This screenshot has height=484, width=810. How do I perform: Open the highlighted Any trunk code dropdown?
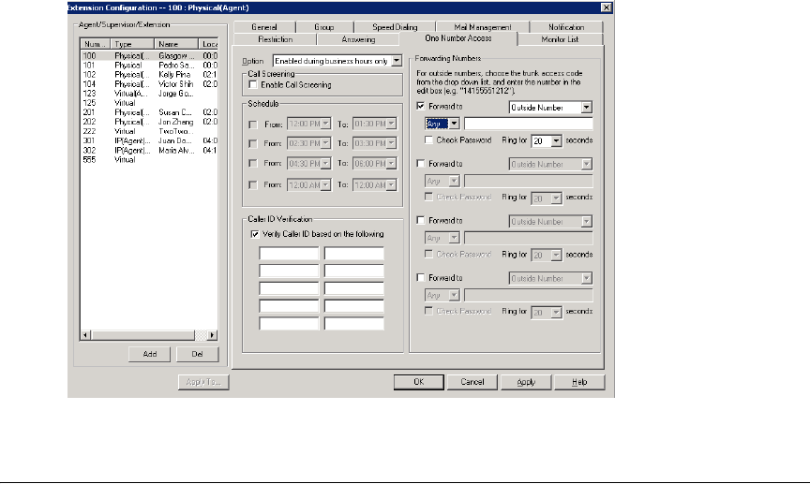click(454, 123)
